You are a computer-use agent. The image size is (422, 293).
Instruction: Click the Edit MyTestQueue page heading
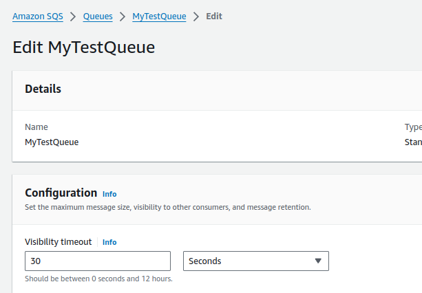[83, 47]
